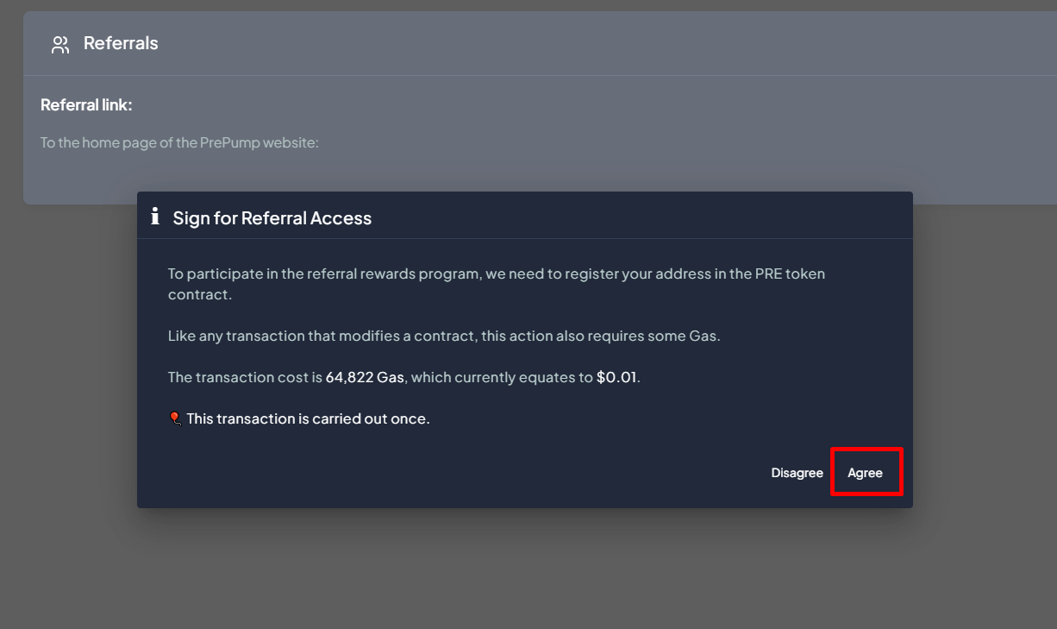Click the red pushpin icon
The height and width of the screenshot is (629, 1057).
[x=174, y=418]
